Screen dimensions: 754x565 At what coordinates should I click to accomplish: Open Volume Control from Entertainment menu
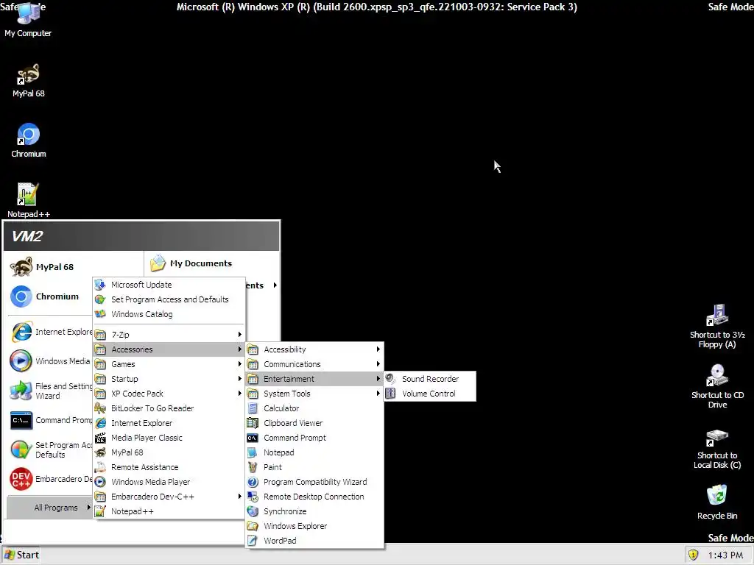point(430,394)
